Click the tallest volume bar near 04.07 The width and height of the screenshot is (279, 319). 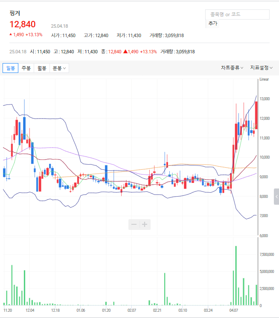(236, 275)
